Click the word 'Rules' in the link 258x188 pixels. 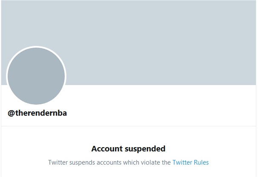[x=201, y=162]
